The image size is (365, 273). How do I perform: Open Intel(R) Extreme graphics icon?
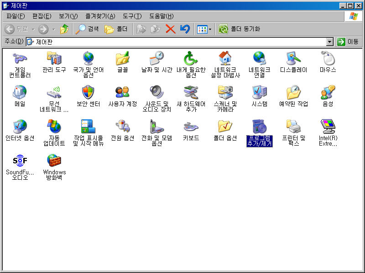tap(328, 126)
